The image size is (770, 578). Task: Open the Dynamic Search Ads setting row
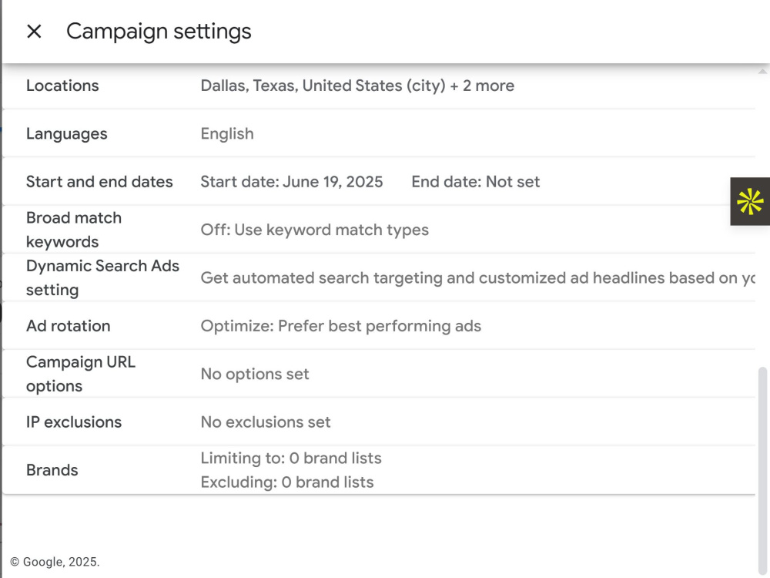[379, 277]
